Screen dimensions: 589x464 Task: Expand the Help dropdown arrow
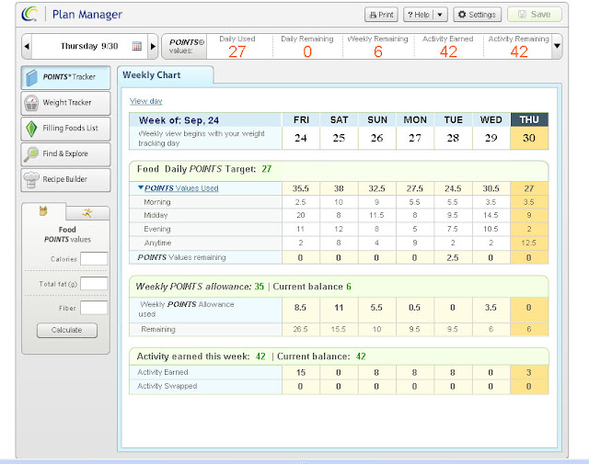pyautogui.click(x=440, y=15)
